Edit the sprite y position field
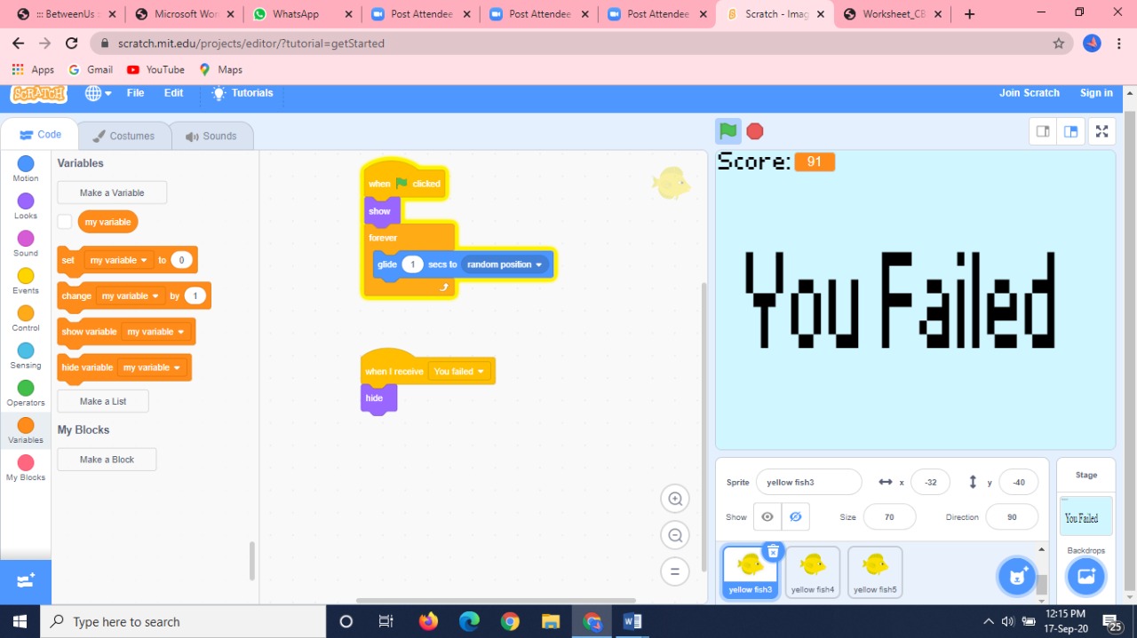Screen dimensions: 1137x638 [x=1019, y=482]
